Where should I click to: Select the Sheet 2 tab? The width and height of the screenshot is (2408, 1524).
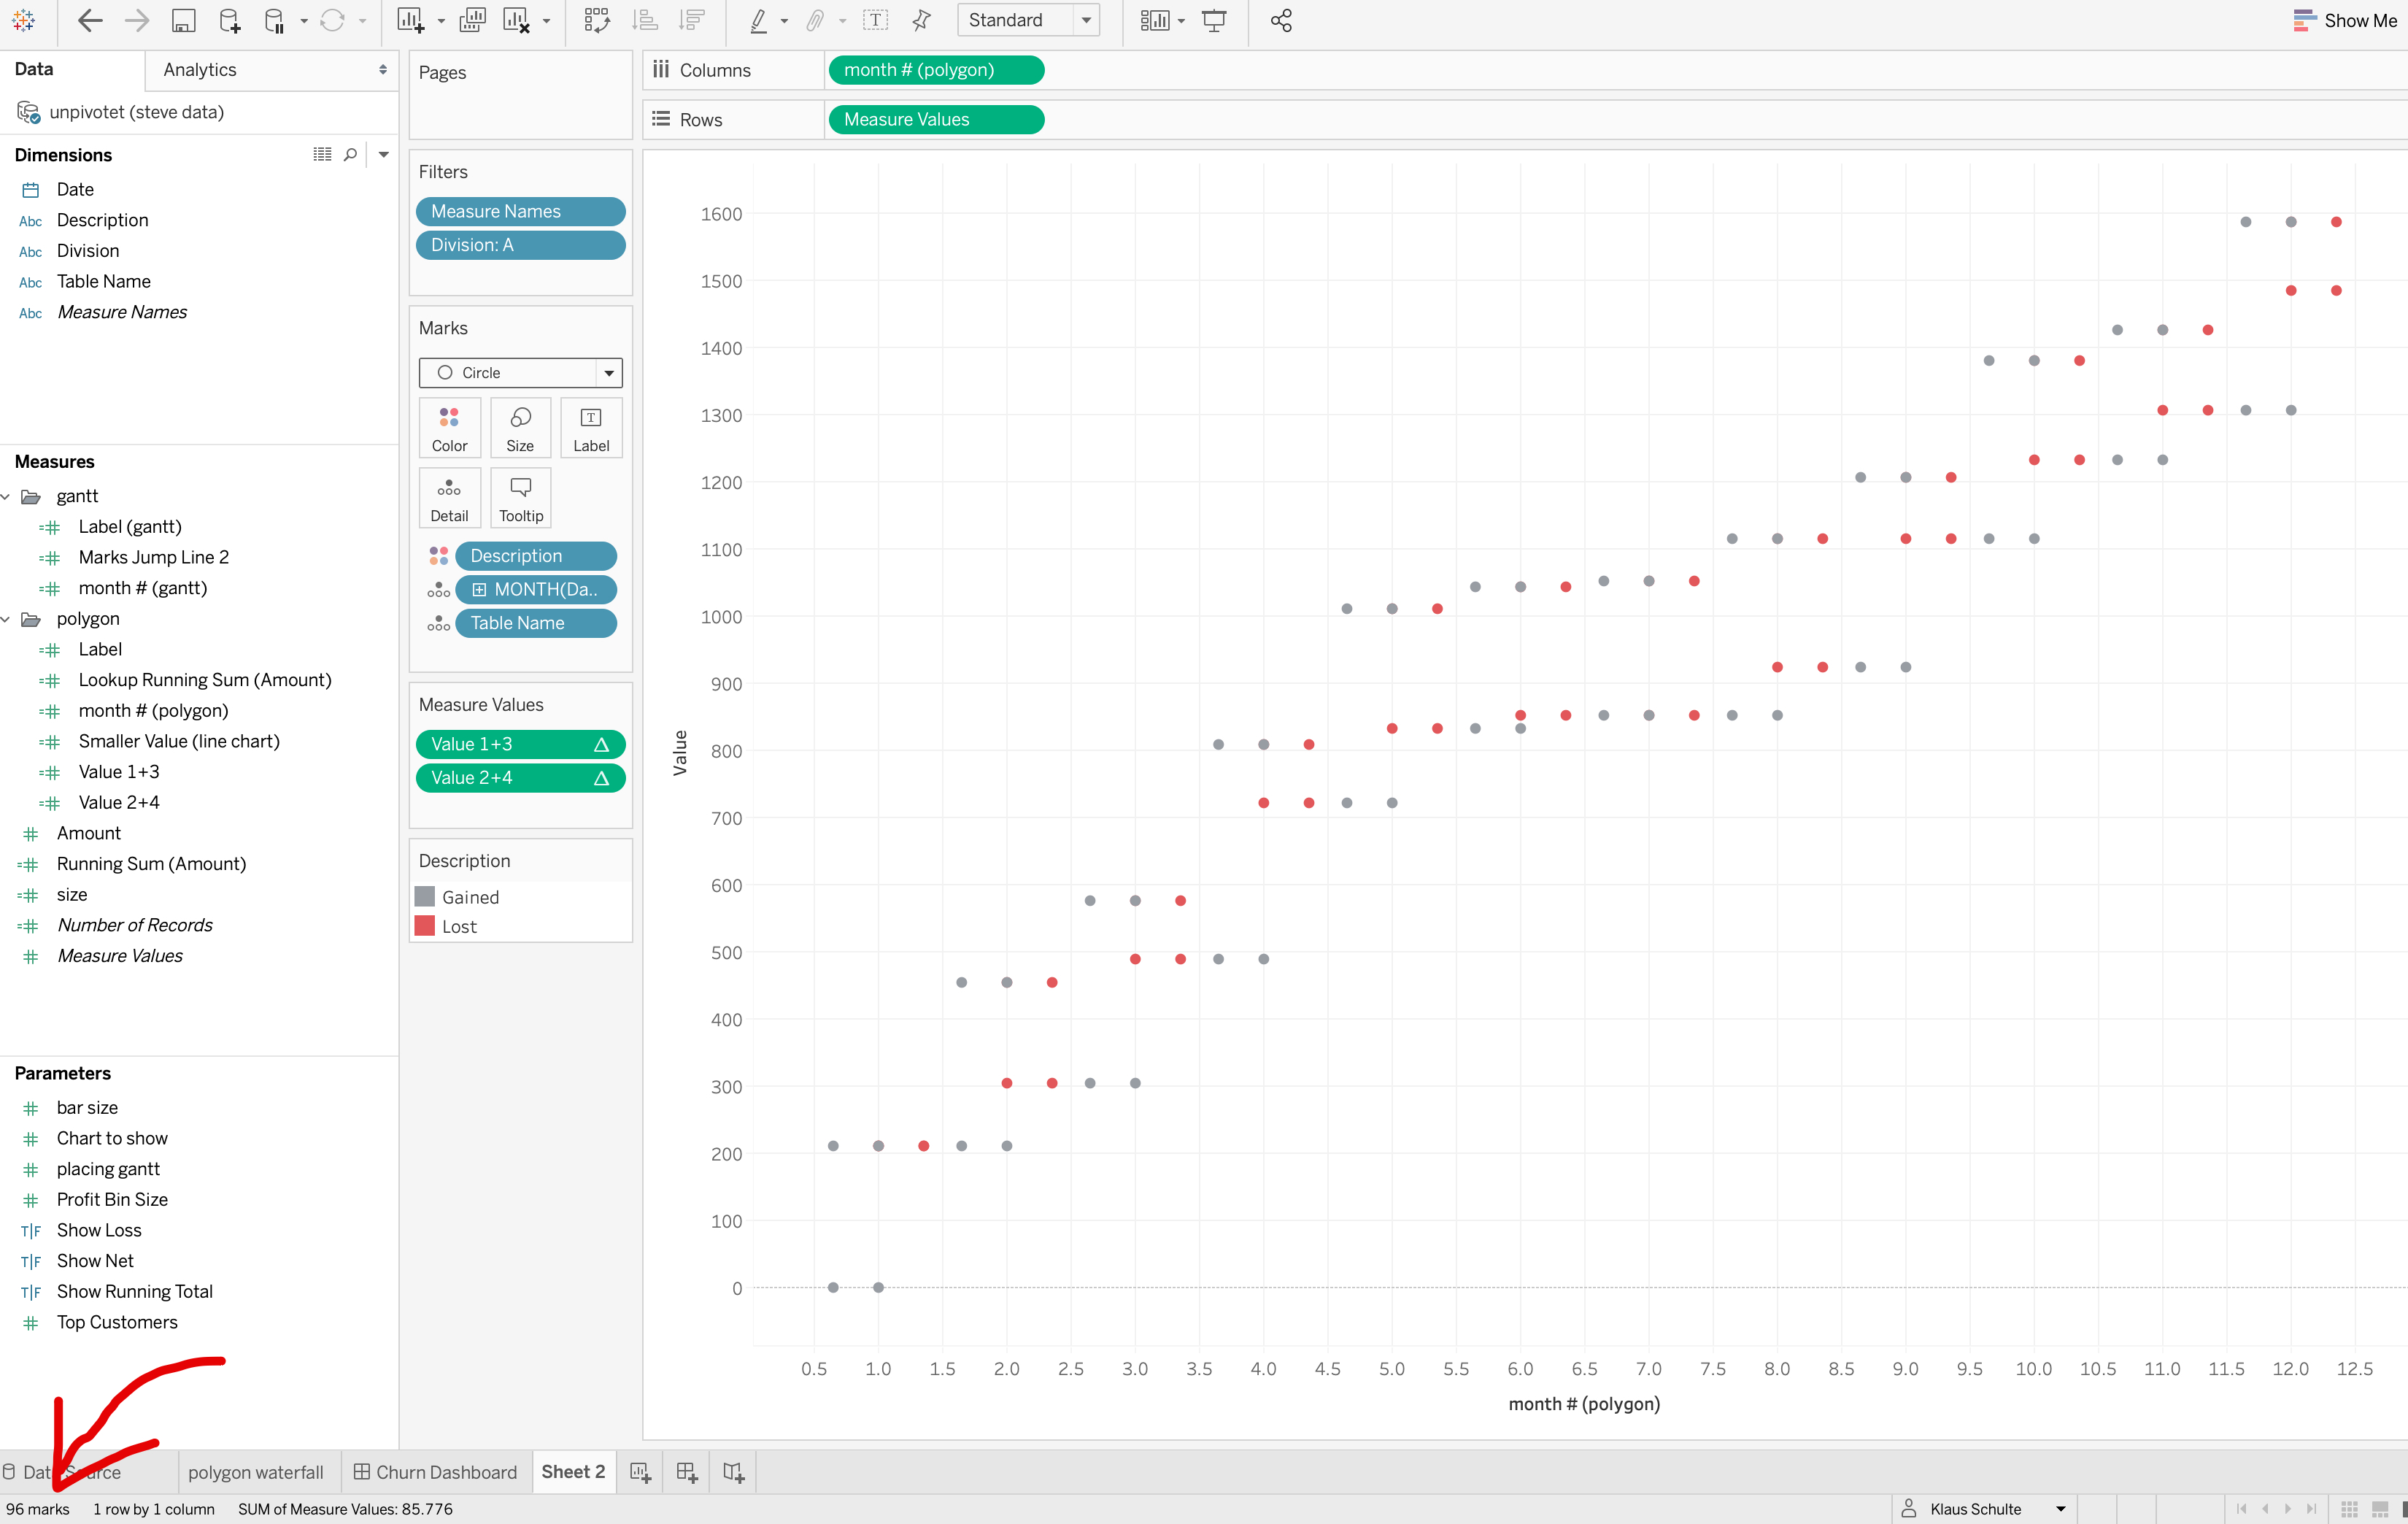pos(573,1471)
